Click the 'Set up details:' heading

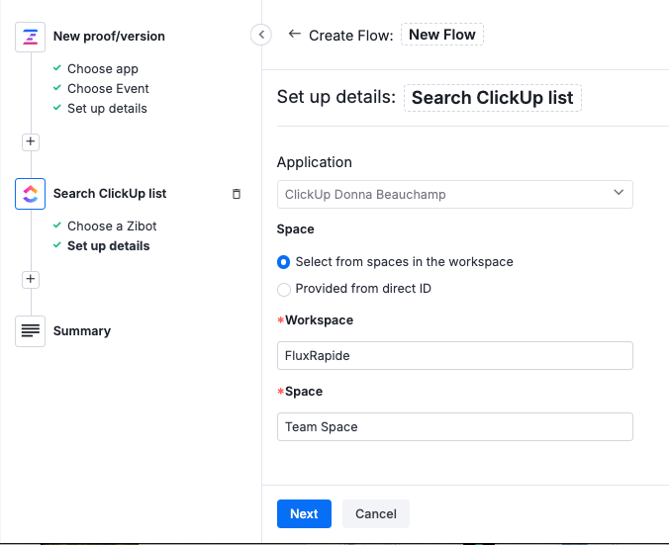coord(336,97)
